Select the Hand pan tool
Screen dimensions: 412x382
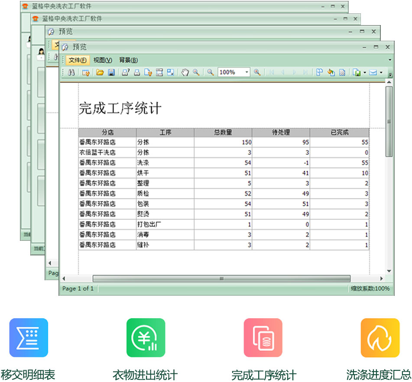click(185, 72)
